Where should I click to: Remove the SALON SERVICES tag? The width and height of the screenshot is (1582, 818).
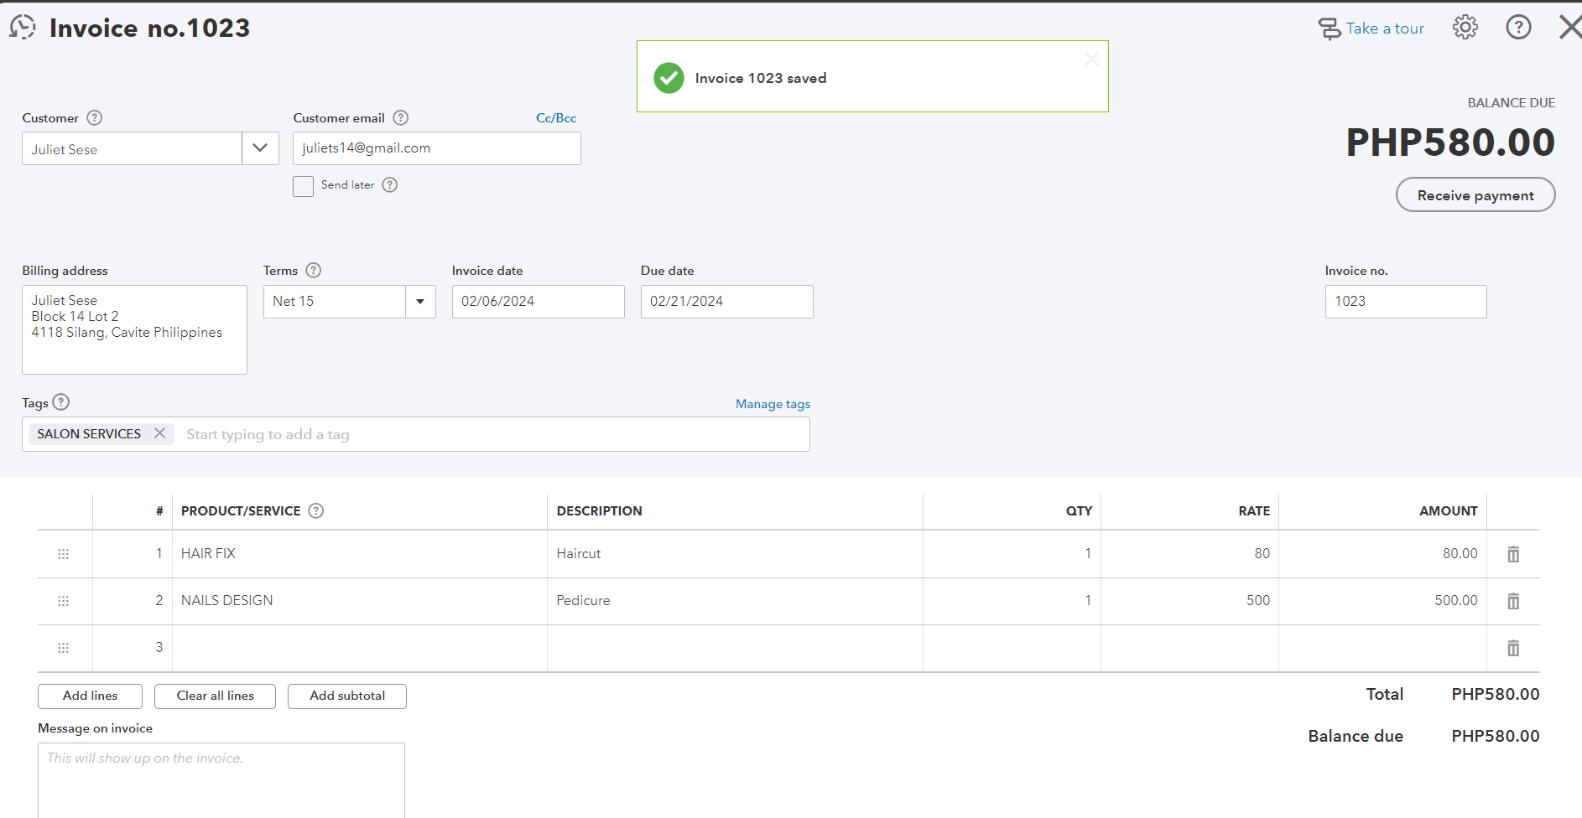tap(159, 433)
